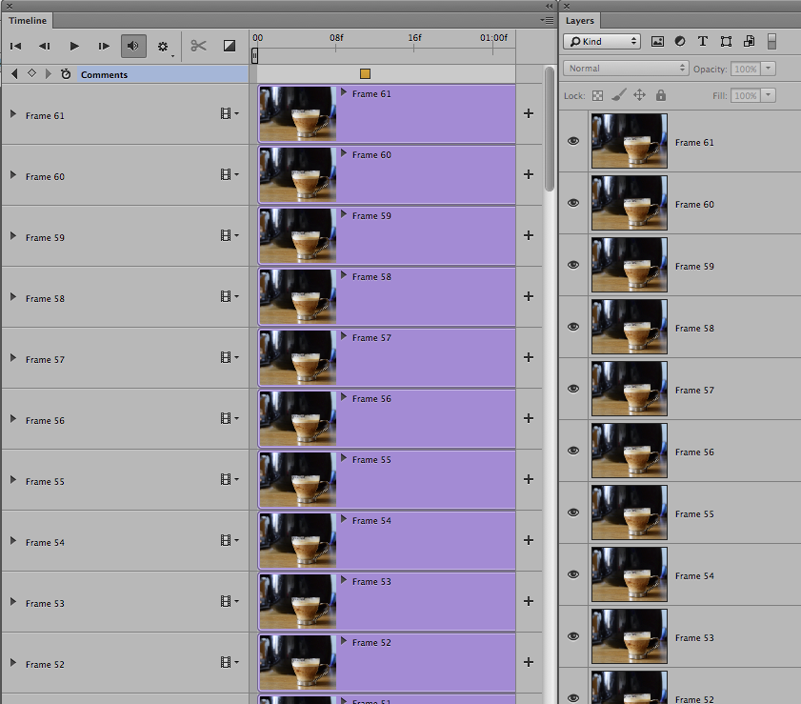Filter layers by shape layers
This screenshot has height=704, width=801.
tap(726, 41)
